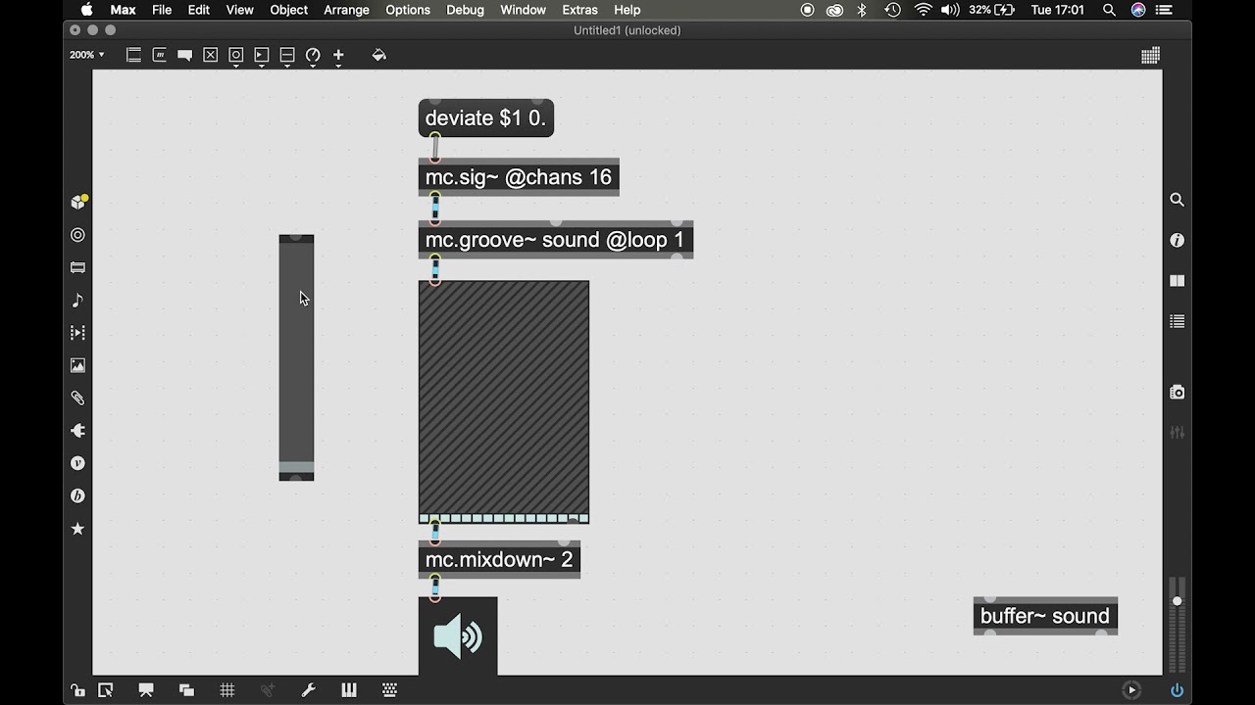
Task: Insert a comment box from toolbar
Action: tap(184, 55)
